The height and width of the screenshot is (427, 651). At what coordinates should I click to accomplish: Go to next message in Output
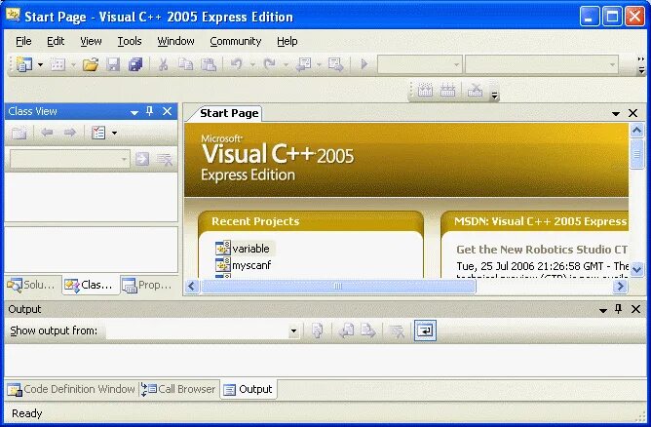pos(368,331)
